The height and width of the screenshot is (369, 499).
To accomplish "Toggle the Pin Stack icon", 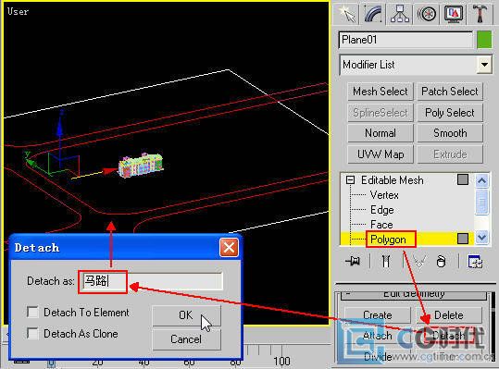I will [x=353, y=262].
